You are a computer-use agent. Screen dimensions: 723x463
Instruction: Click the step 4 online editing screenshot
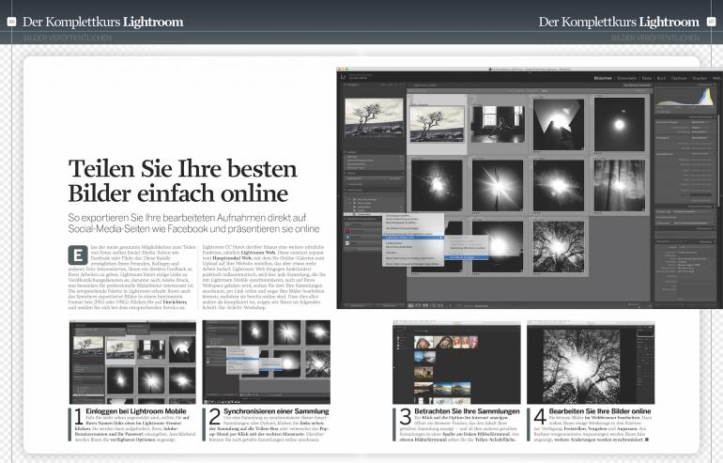pyautogui.click(x=591, y=363)
